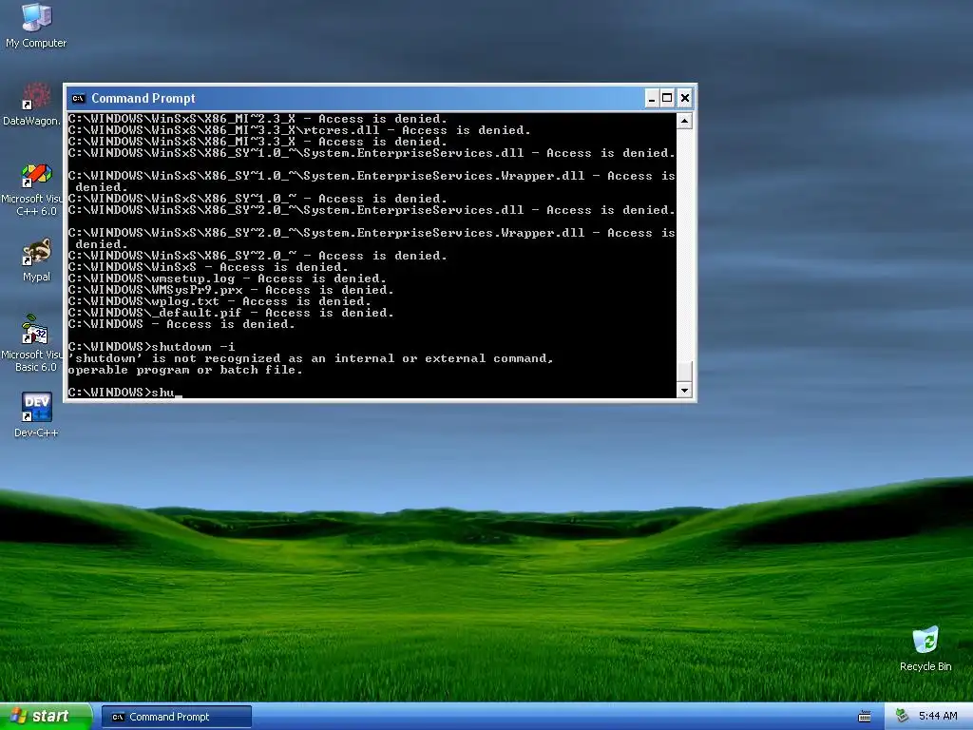The height and width of the screenshot is (730, 973).
Task: Click the "'shutdown' is not recognized" error line
Action: 311,358
